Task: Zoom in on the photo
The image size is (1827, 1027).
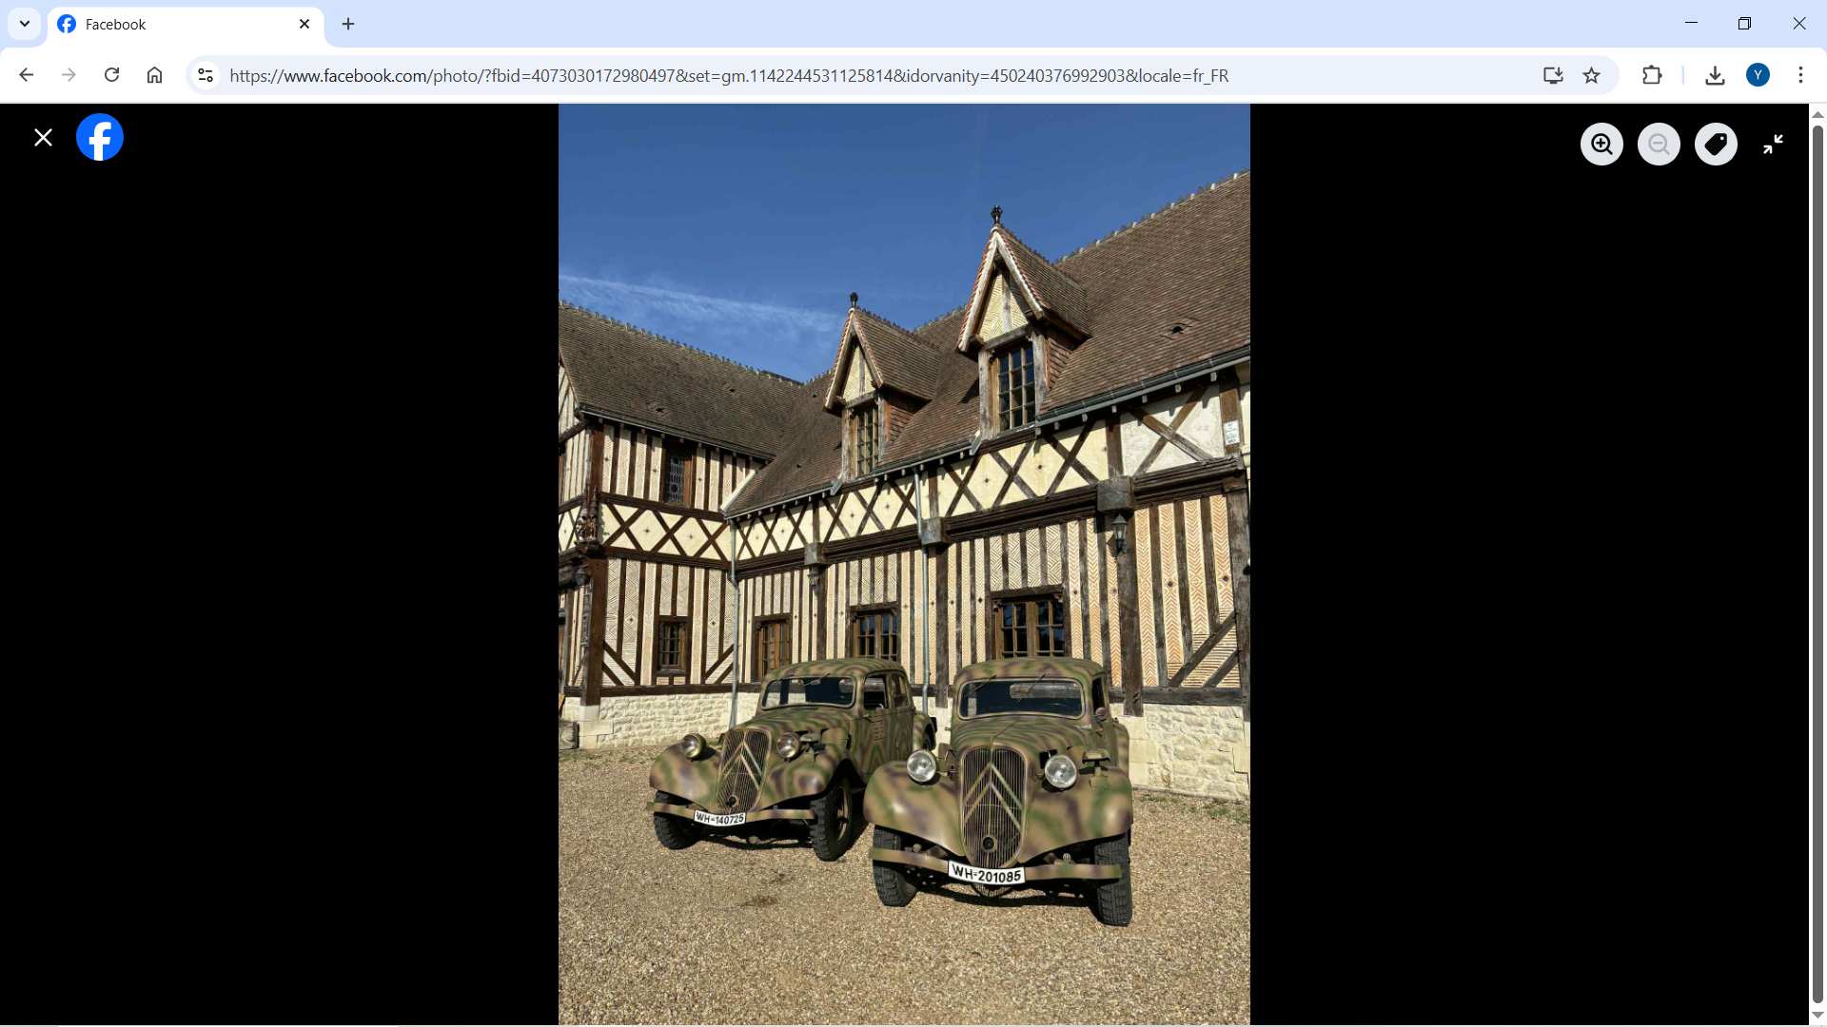Action: pos(1601,145)
